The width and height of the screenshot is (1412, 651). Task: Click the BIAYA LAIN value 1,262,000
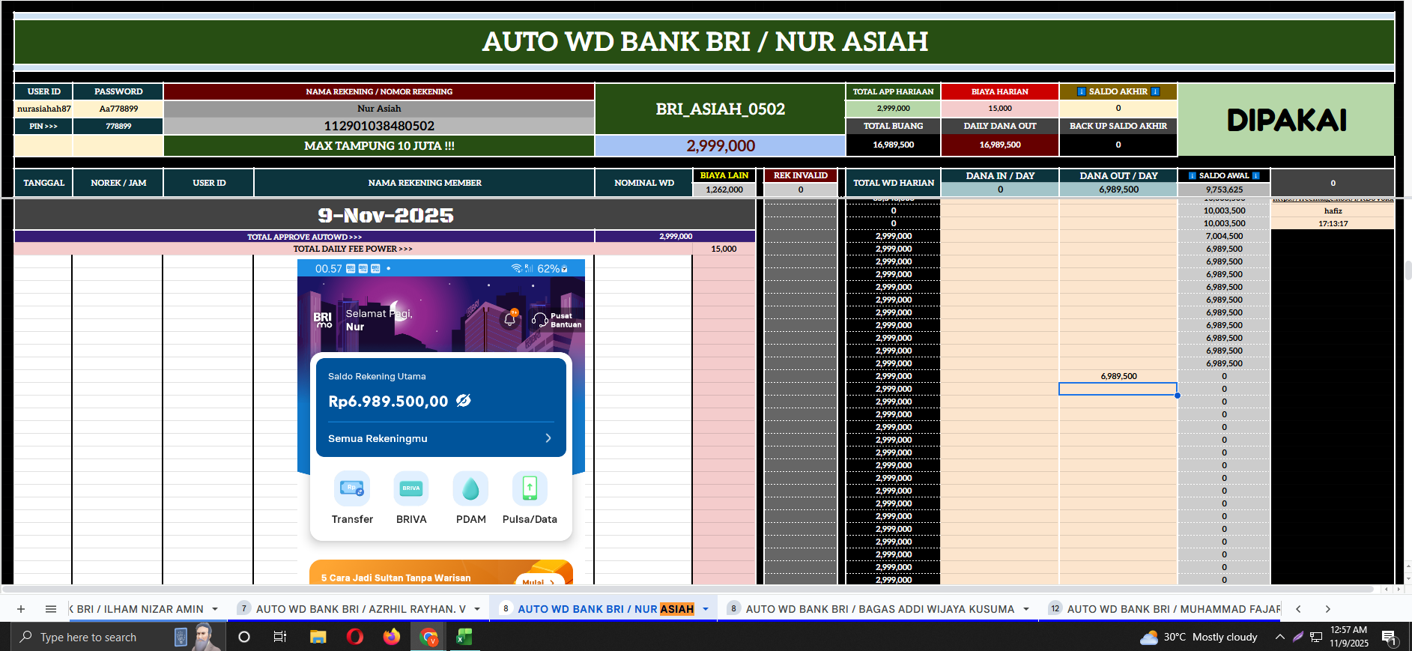[x=724, y=190]
